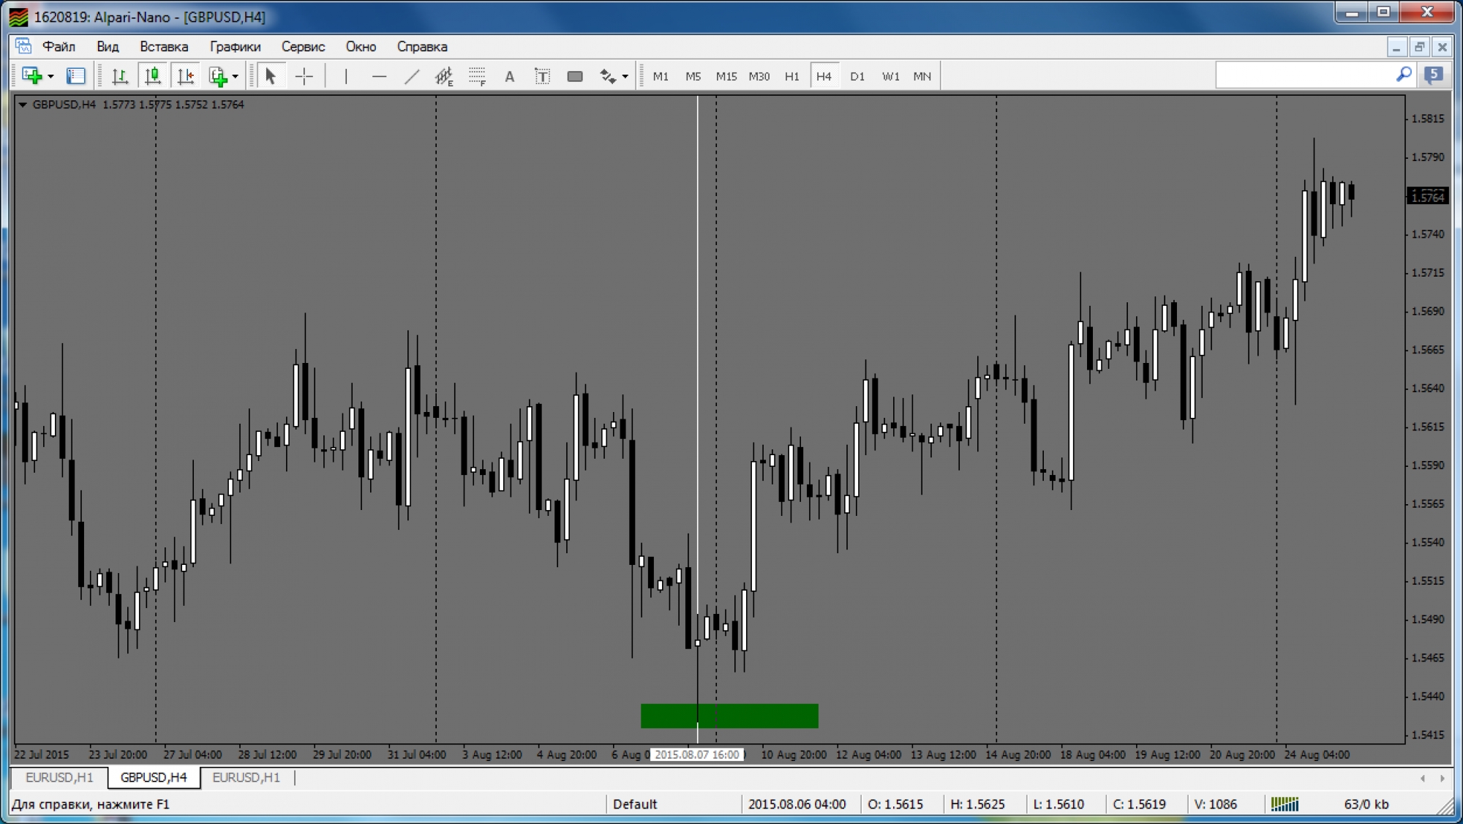
Task: Select the trendline drawing tool
Action: point(412,76)
